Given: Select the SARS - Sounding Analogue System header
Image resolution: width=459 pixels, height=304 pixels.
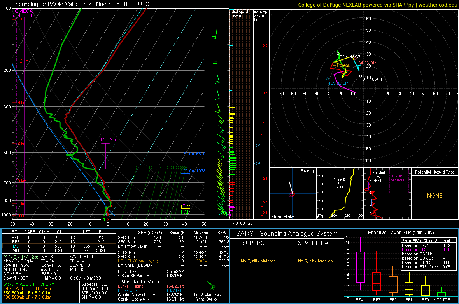Looking at the screenshot, I should coord(287,234).
